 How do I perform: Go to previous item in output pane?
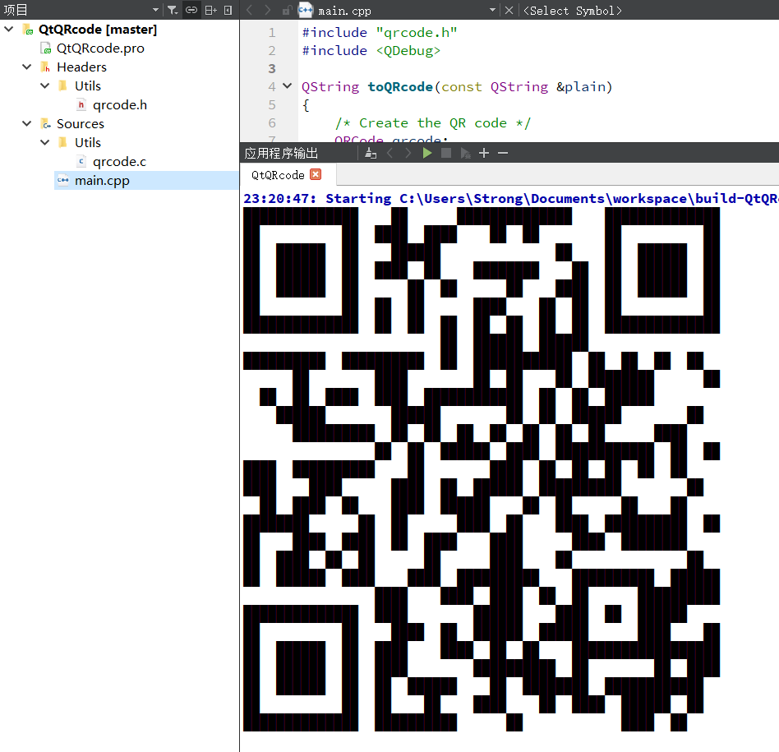[x=390, y=153]
